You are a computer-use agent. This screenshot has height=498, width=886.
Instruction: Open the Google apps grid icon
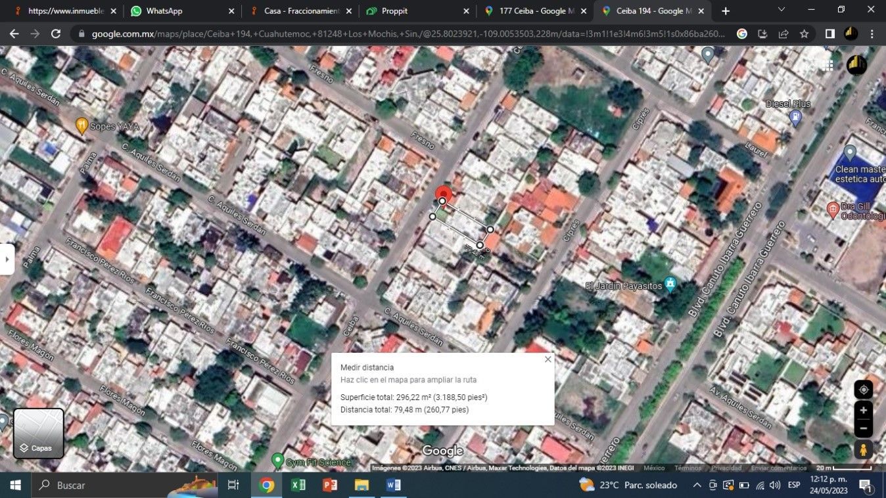pos(827,64)
